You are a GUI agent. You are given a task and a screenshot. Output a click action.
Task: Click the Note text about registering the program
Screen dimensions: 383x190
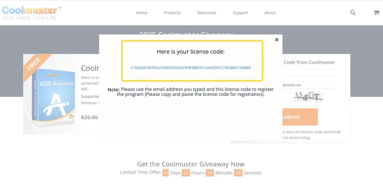tap(191, 92)
